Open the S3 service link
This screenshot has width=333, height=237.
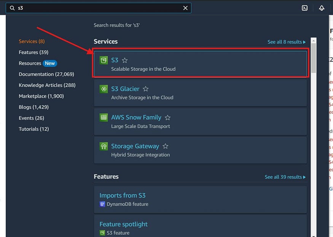tap(115, 60)
